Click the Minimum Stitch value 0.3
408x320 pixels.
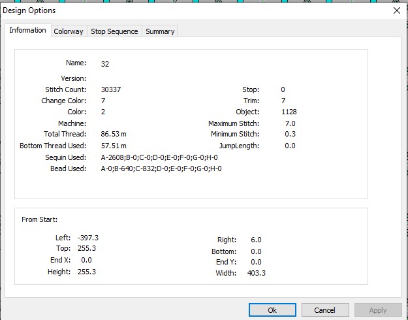[290, 134]
